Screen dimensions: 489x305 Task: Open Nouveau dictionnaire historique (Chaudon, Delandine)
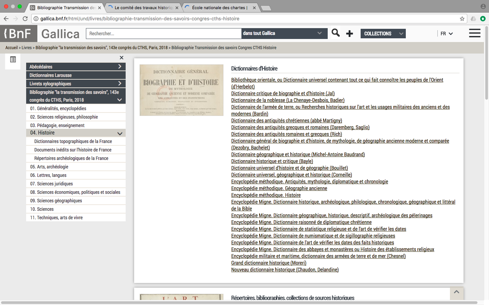pos(285,270)
